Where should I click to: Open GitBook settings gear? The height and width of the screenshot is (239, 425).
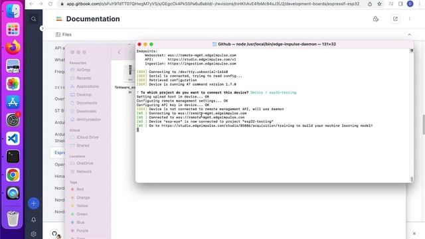click(34, 234)
